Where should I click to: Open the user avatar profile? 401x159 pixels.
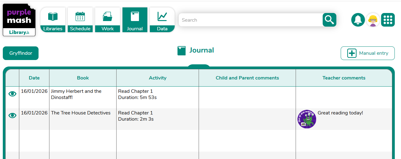373,20
